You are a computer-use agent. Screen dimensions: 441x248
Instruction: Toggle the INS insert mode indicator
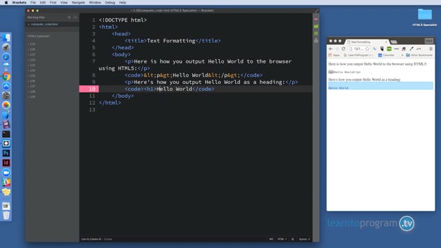pyautogui.click(x=271, y=239)
